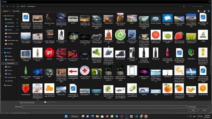The height and width of the screenshot is (119, 212).
Task: Open the recent locations dropdown arrow
Action: [x=10, y=6]
